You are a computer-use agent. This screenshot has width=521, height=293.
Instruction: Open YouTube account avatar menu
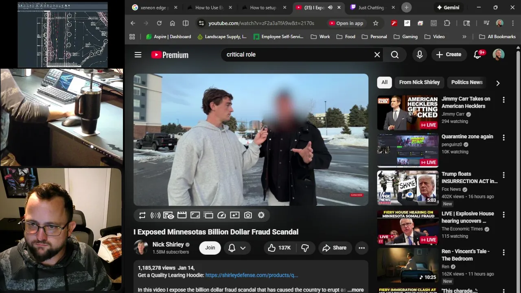coord(499,55)
